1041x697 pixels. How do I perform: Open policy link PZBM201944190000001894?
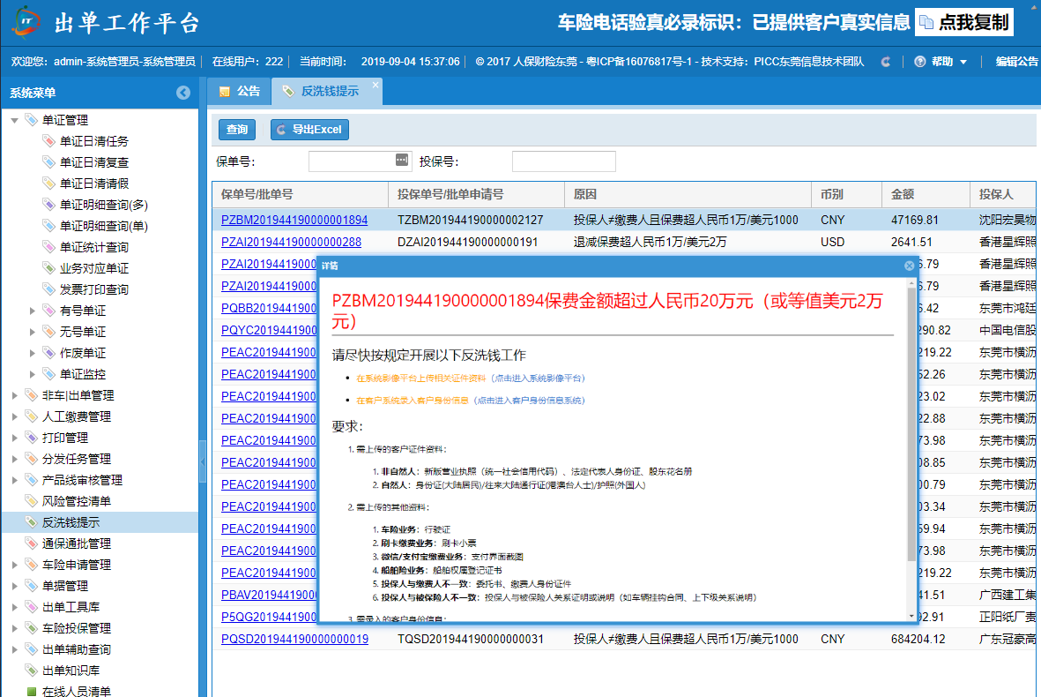pos(294,220)
